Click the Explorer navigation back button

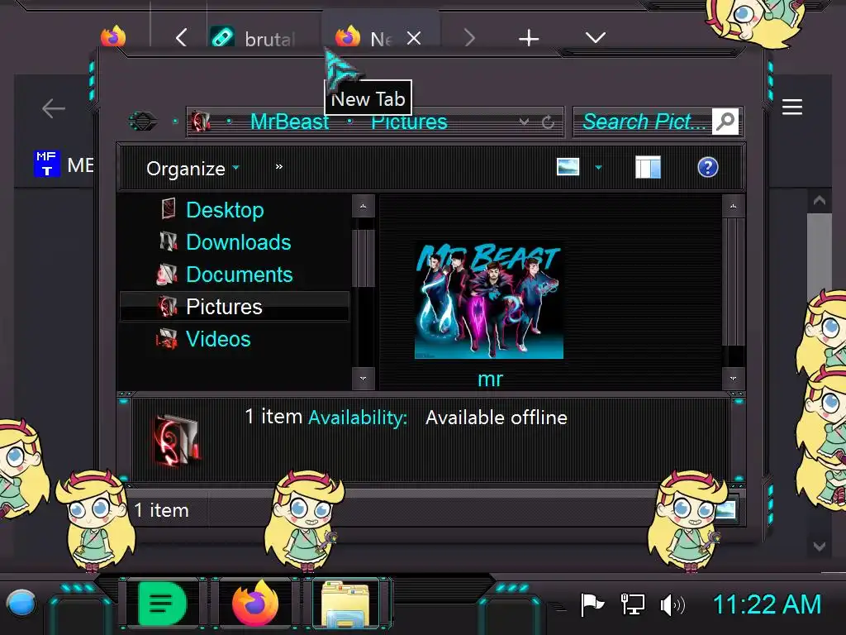click(x=142, y=121)
